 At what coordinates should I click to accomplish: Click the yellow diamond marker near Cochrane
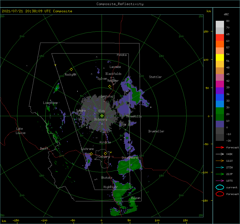coord(91,154)
